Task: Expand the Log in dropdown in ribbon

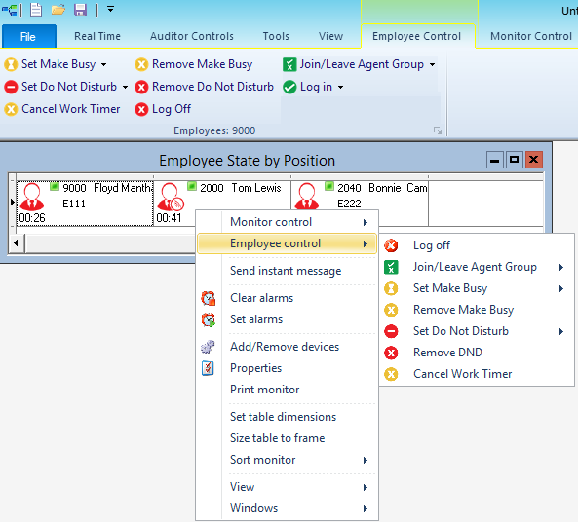Action: coord(340,88)
